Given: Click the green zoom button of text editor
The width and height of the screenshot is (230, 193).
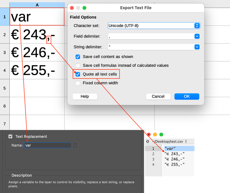Looking at the screenshot, I should 161,135.
